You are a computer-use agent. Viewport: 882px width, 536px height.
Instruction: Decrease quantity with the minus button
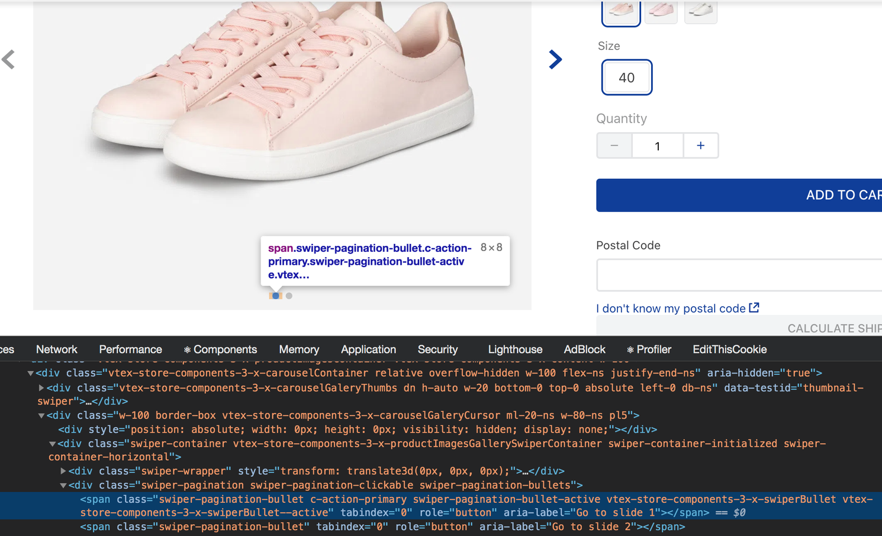pos(614,146)
